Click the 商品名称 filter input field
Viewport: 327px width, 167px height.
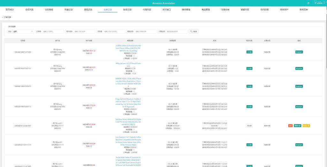pos(145,31)
